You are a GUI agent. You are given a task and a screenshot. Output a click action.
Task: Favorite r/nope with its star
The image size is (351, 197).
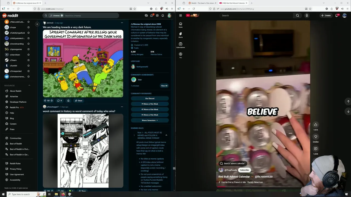pos(28,27)
